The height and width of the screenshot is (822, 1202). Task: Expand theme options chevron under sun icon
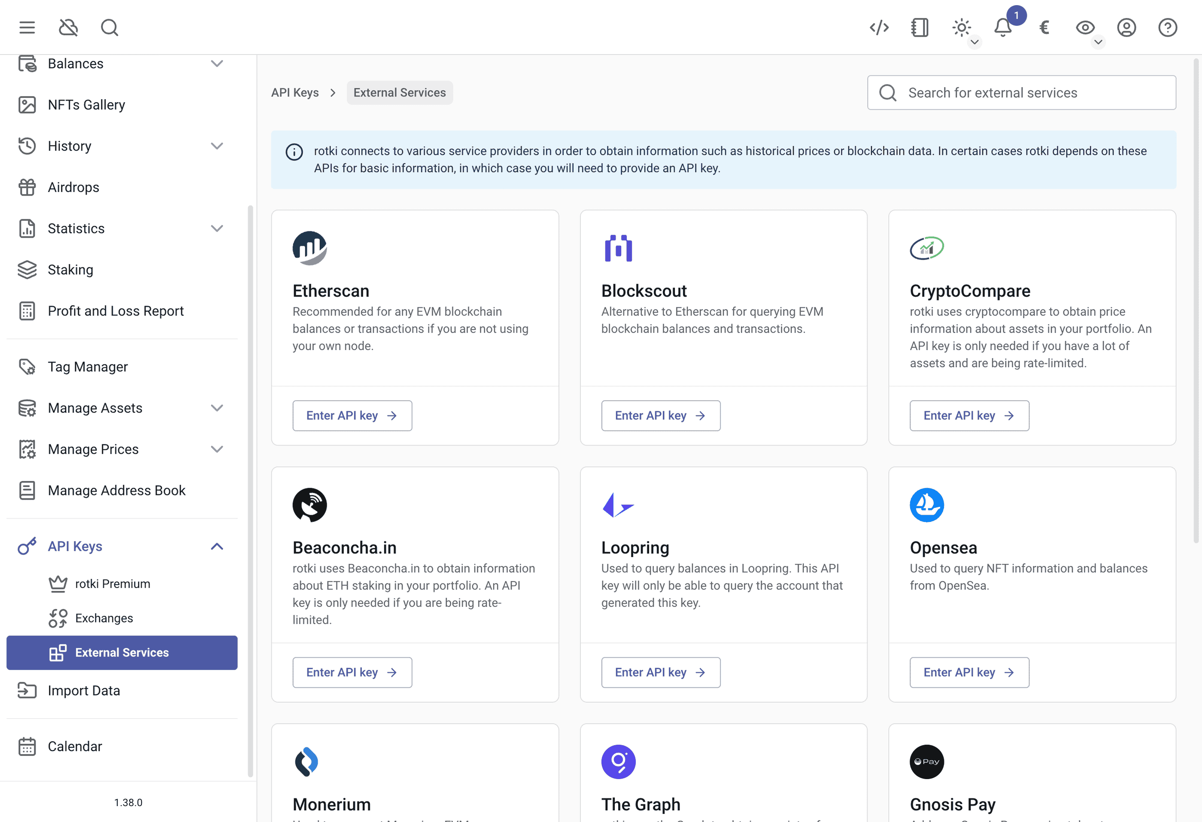[974, 42]
